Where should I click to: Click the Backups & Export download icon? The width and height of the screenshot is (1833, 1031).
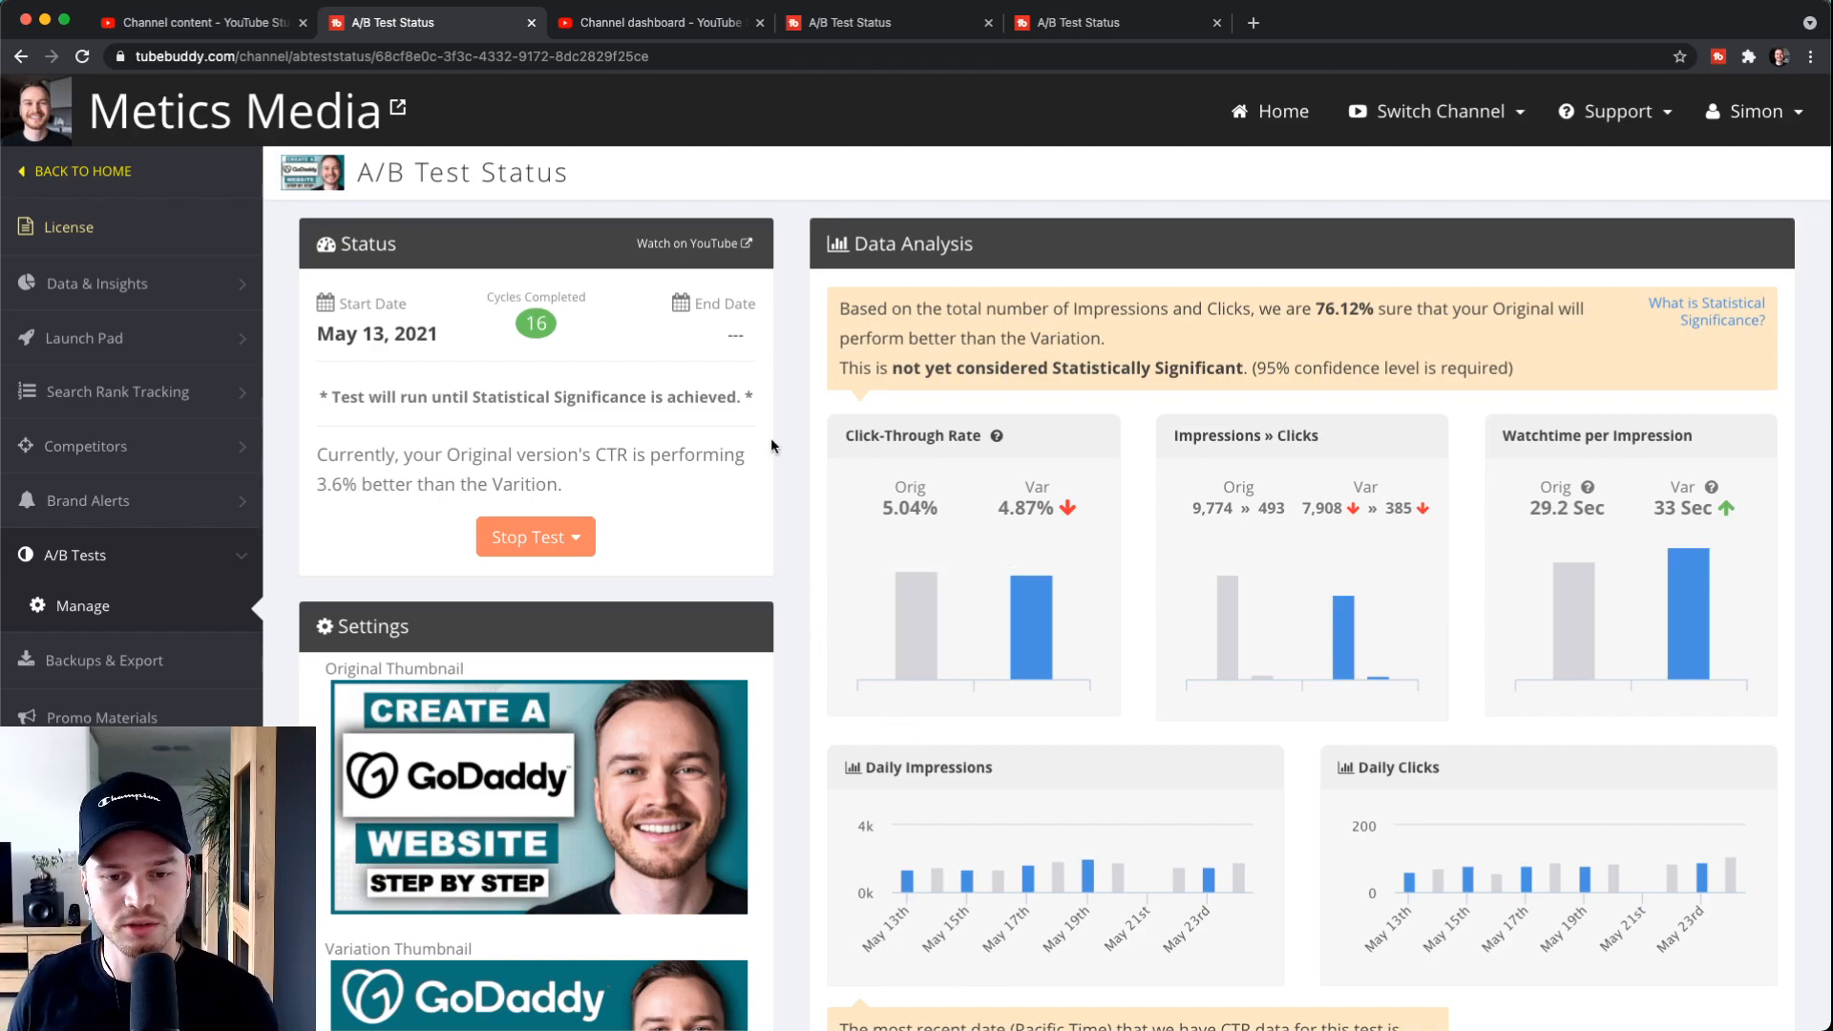(27, 659)
